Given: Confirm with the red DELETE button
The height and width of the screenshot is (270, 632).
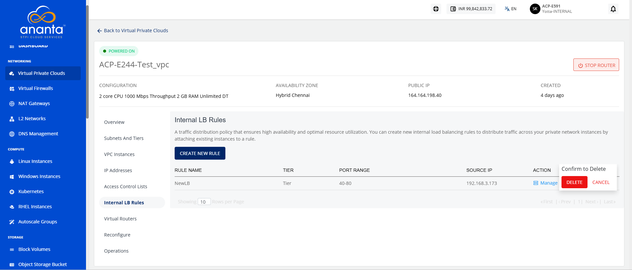Looking at the screenshot, I should [574, 182].
